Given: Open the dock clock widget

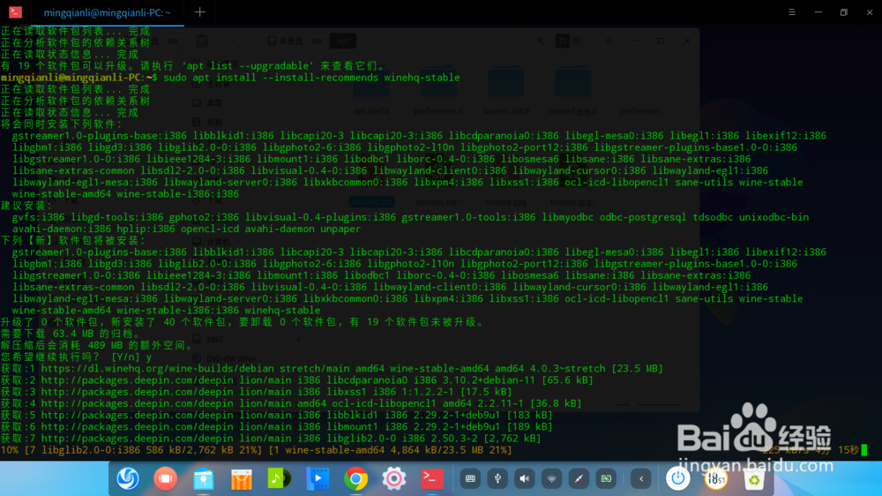Looking at the screenshot, I should pos(715,478).
